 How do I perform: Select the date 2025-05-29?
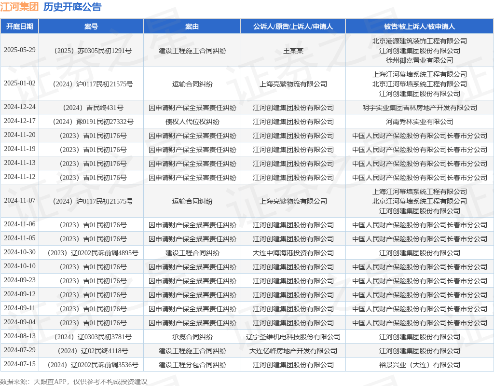point(19,50)
